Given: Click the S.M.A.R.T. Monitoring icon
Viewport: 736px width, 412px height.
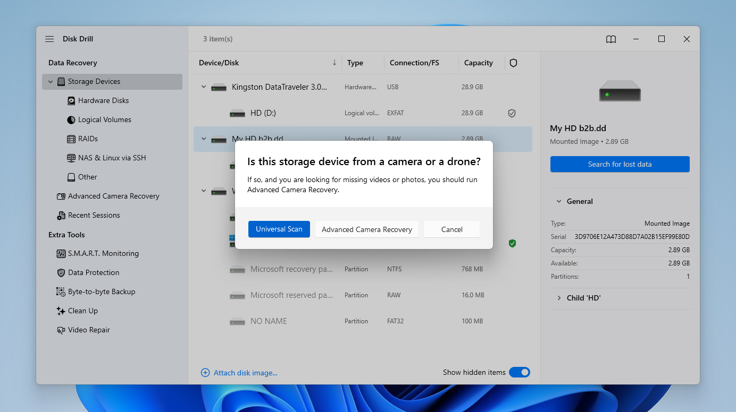Looking at the screenshot, I should tap(61, 253).
